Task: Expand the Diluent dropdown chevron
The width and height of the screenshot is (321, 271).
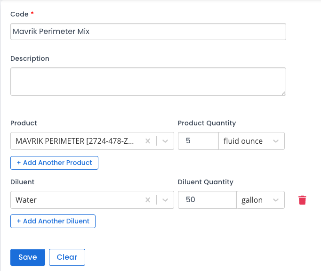Action: (165, 200)
